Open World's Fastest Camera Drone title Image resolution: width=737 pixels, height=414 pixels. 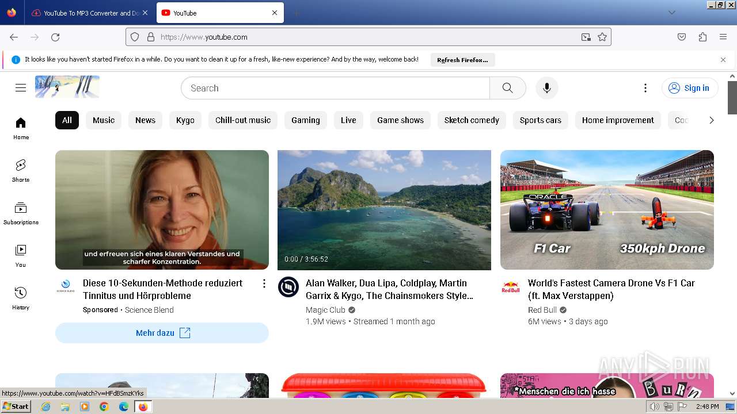611,289
